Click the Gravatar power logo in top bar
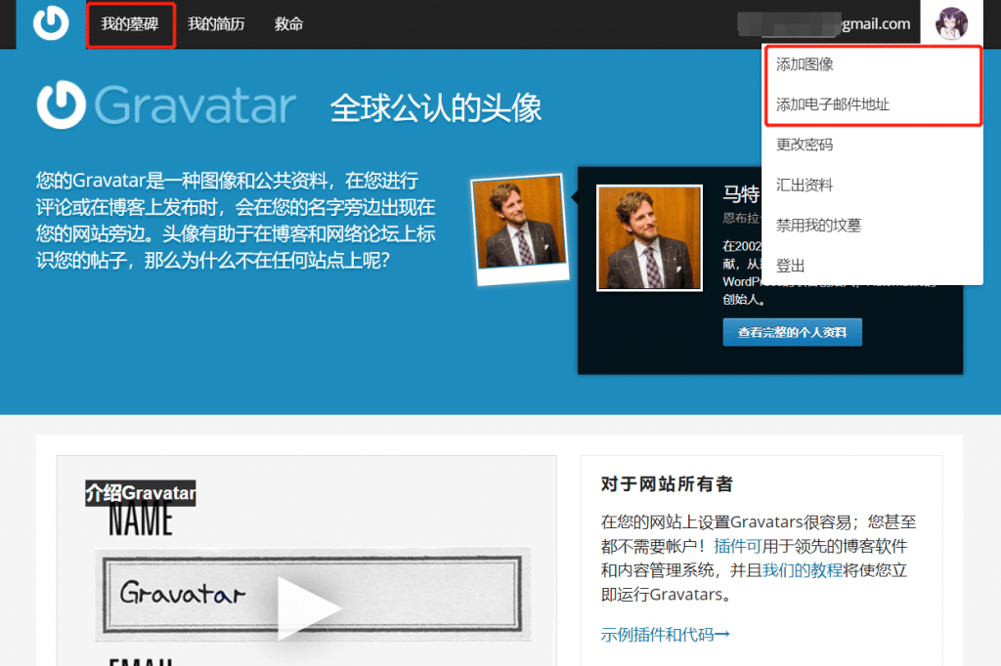The image size is (1001, 666). click(51, 23)
